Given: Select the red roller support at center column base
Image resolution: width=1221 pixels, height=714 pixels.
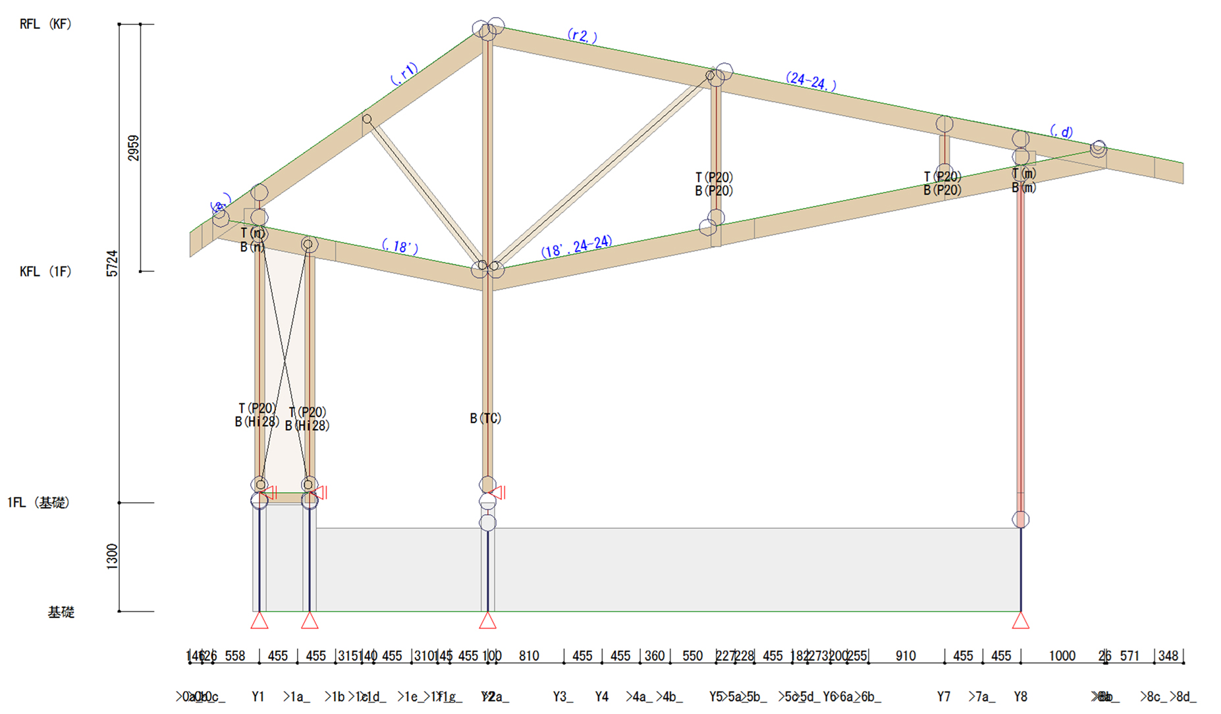Looking at the screenshot, I should [497, 492].
